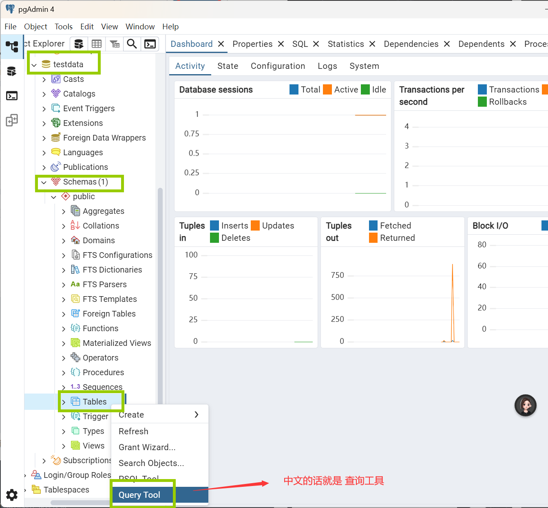The width and height of the screenshot is (548, 508).
Task: Click the orange Active legend swatch
Action: tap(327, 89)
